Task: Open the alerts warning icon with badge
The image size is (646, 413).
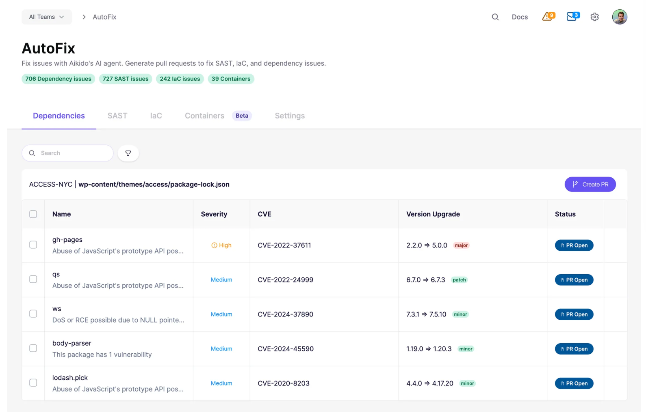Action: click(548, 17)
